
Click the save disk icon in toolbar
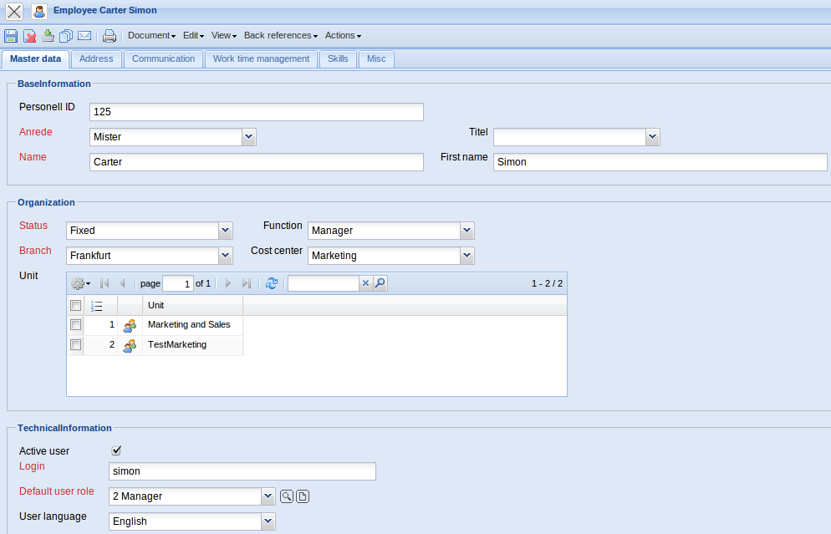click(11, 36)
